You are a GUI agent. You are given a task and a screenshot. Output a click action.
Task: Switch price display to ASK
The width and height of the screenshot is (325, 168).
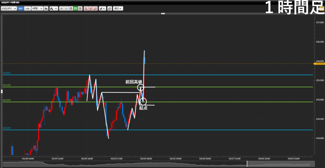(27, 9)
